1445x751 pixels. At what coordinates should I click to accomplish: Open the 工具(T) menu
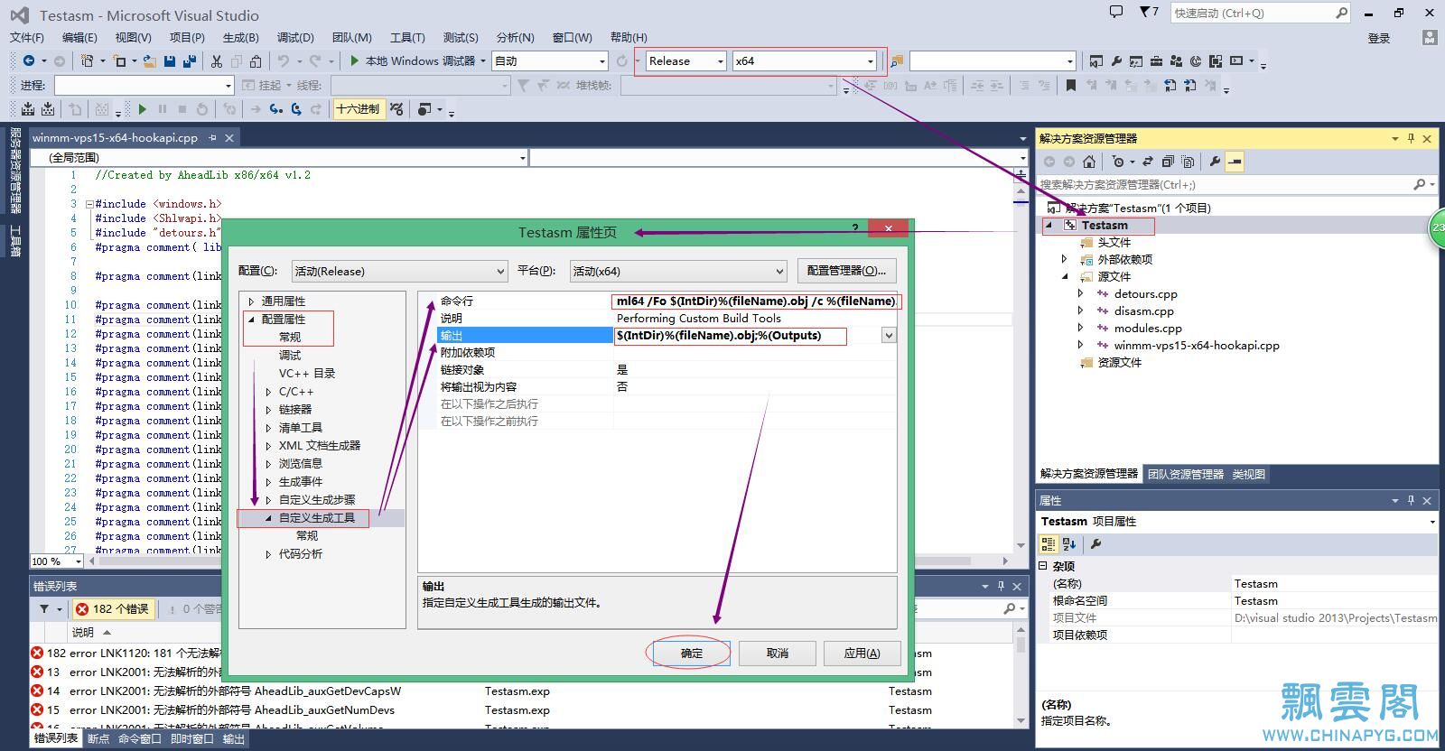click(407, 37)
